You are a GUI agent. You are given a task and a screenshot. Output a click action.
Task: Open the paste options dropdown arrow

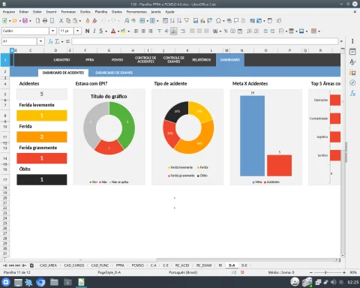[x=80, y=21]
